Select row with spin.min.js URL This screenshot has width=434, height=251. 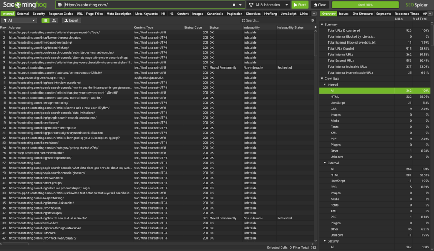pos(157,78)
